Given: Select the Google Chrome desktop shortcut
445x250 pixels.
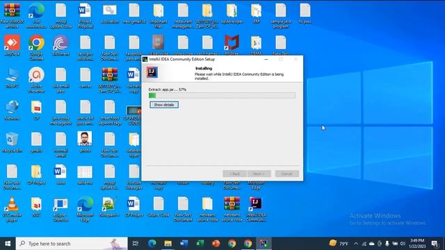Looking at the screenshot, I should [36, 48].
